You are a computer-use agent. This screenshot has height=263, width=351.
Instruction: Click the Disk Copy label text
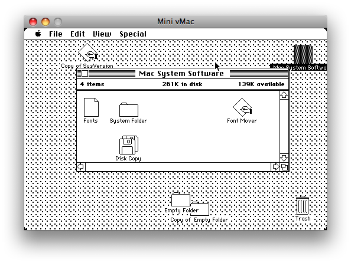coord(128,159)
